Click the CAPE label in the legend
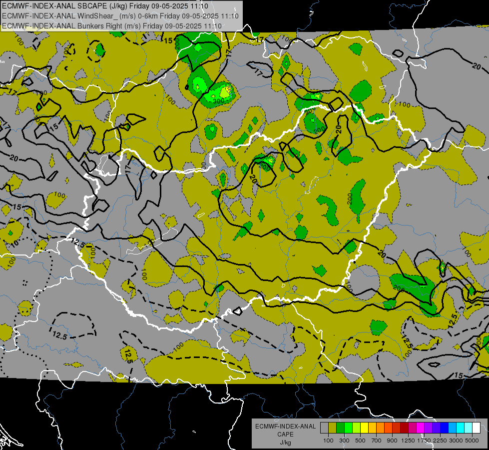 click(x=285, y=434)
